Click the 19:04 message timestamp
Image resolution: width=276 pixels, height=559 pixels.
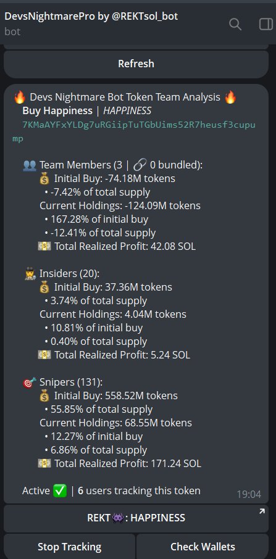(x=249, y=494)
